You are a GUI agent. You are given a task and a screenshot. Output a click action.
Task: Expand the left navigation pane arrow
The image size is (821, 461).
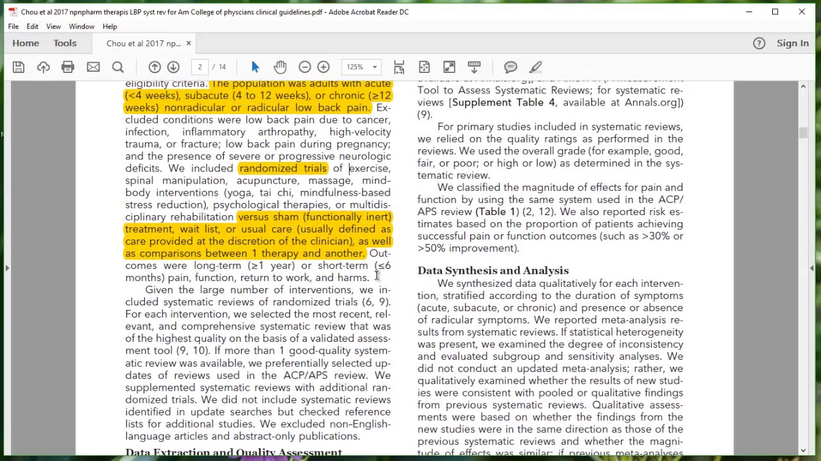point(7,268)
